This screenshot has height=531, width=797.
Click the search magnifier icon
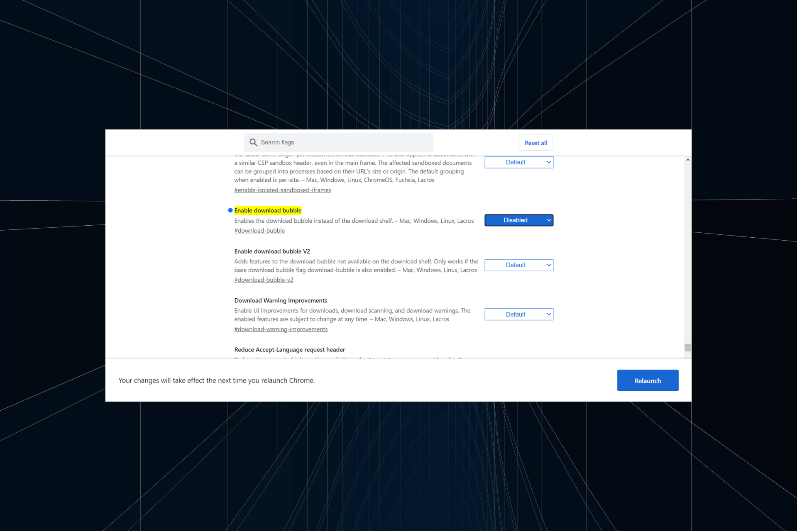tap(253, 142)
